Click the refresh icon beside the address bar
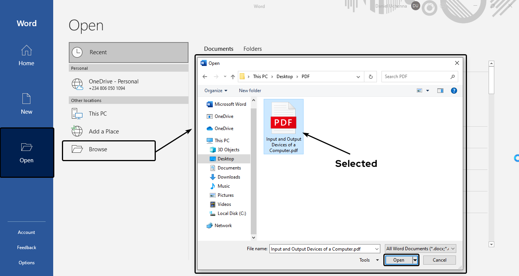Screen dimensions: 519x276 [370, 76]
